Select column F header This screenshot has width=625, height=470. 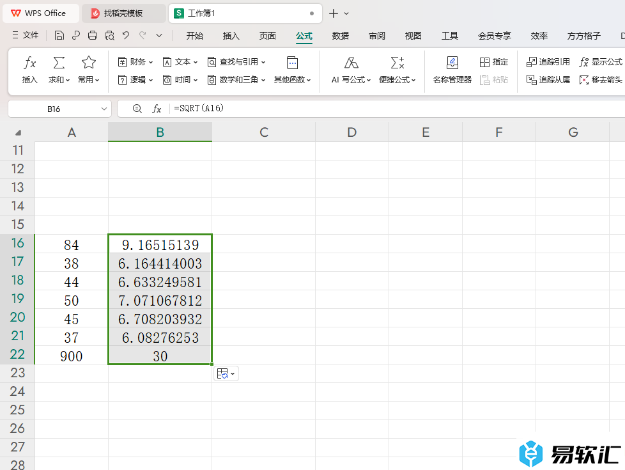(499, 132)
